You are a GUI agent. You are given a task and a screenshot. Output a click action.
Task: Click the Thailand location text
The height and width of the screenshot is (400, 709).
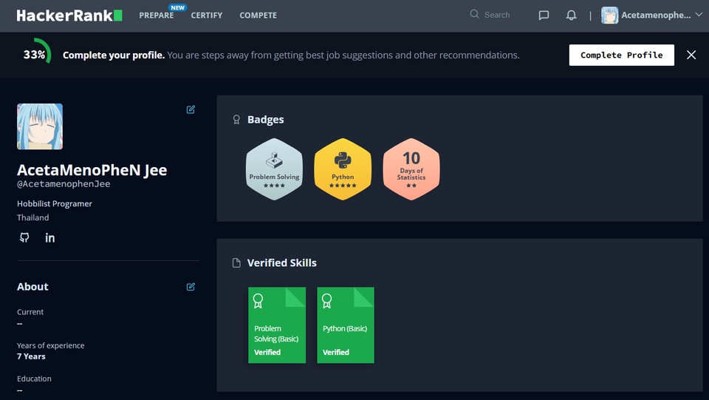[x=33, y=217]
